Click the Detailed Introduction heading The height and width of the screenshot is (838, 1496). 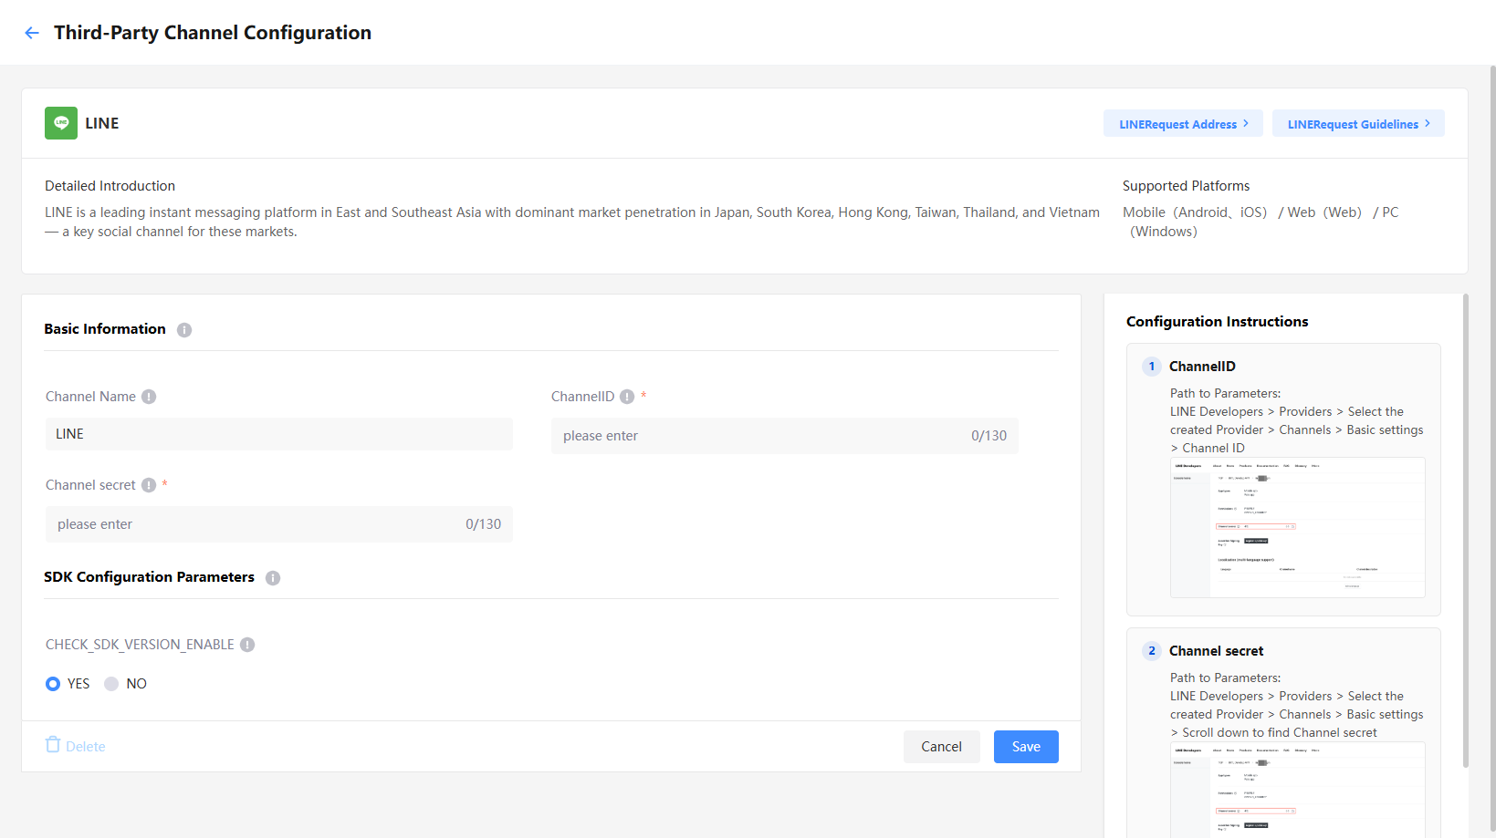click(110, 186)
